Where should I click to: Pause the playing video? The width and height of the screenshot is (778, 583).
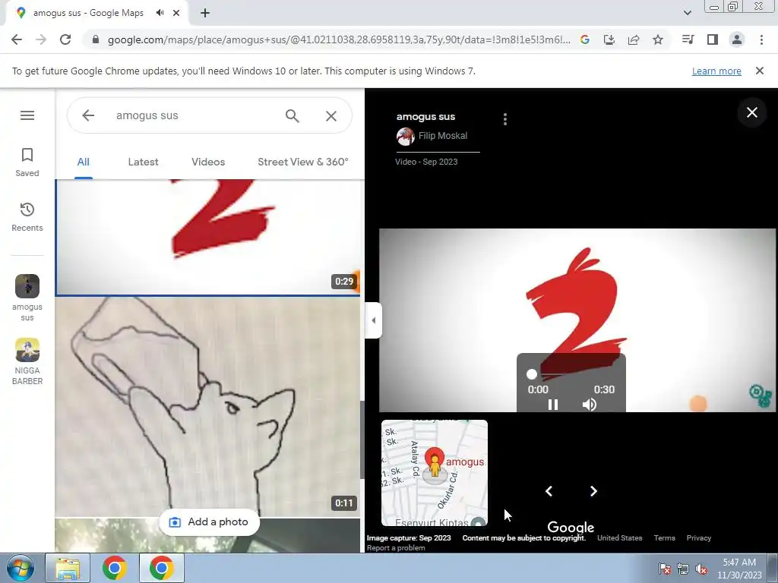[553, 405]
